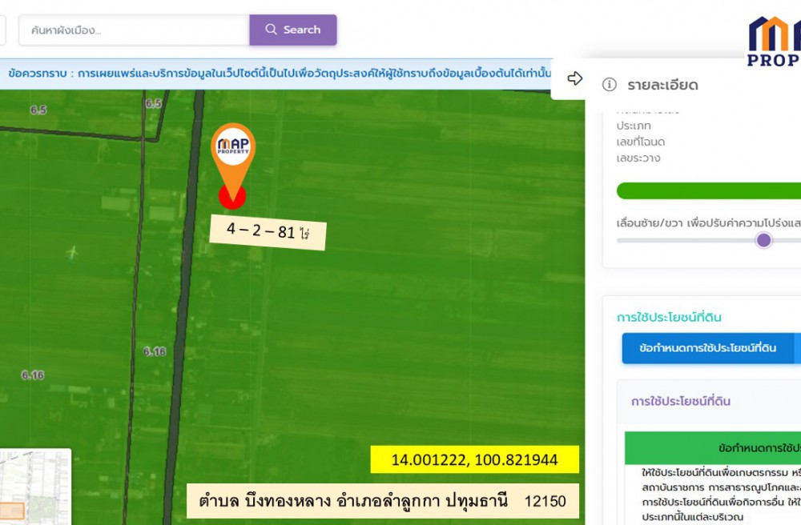
Task: Click the info icon beside รายละเอียด
Action: [x=609, y=85]
